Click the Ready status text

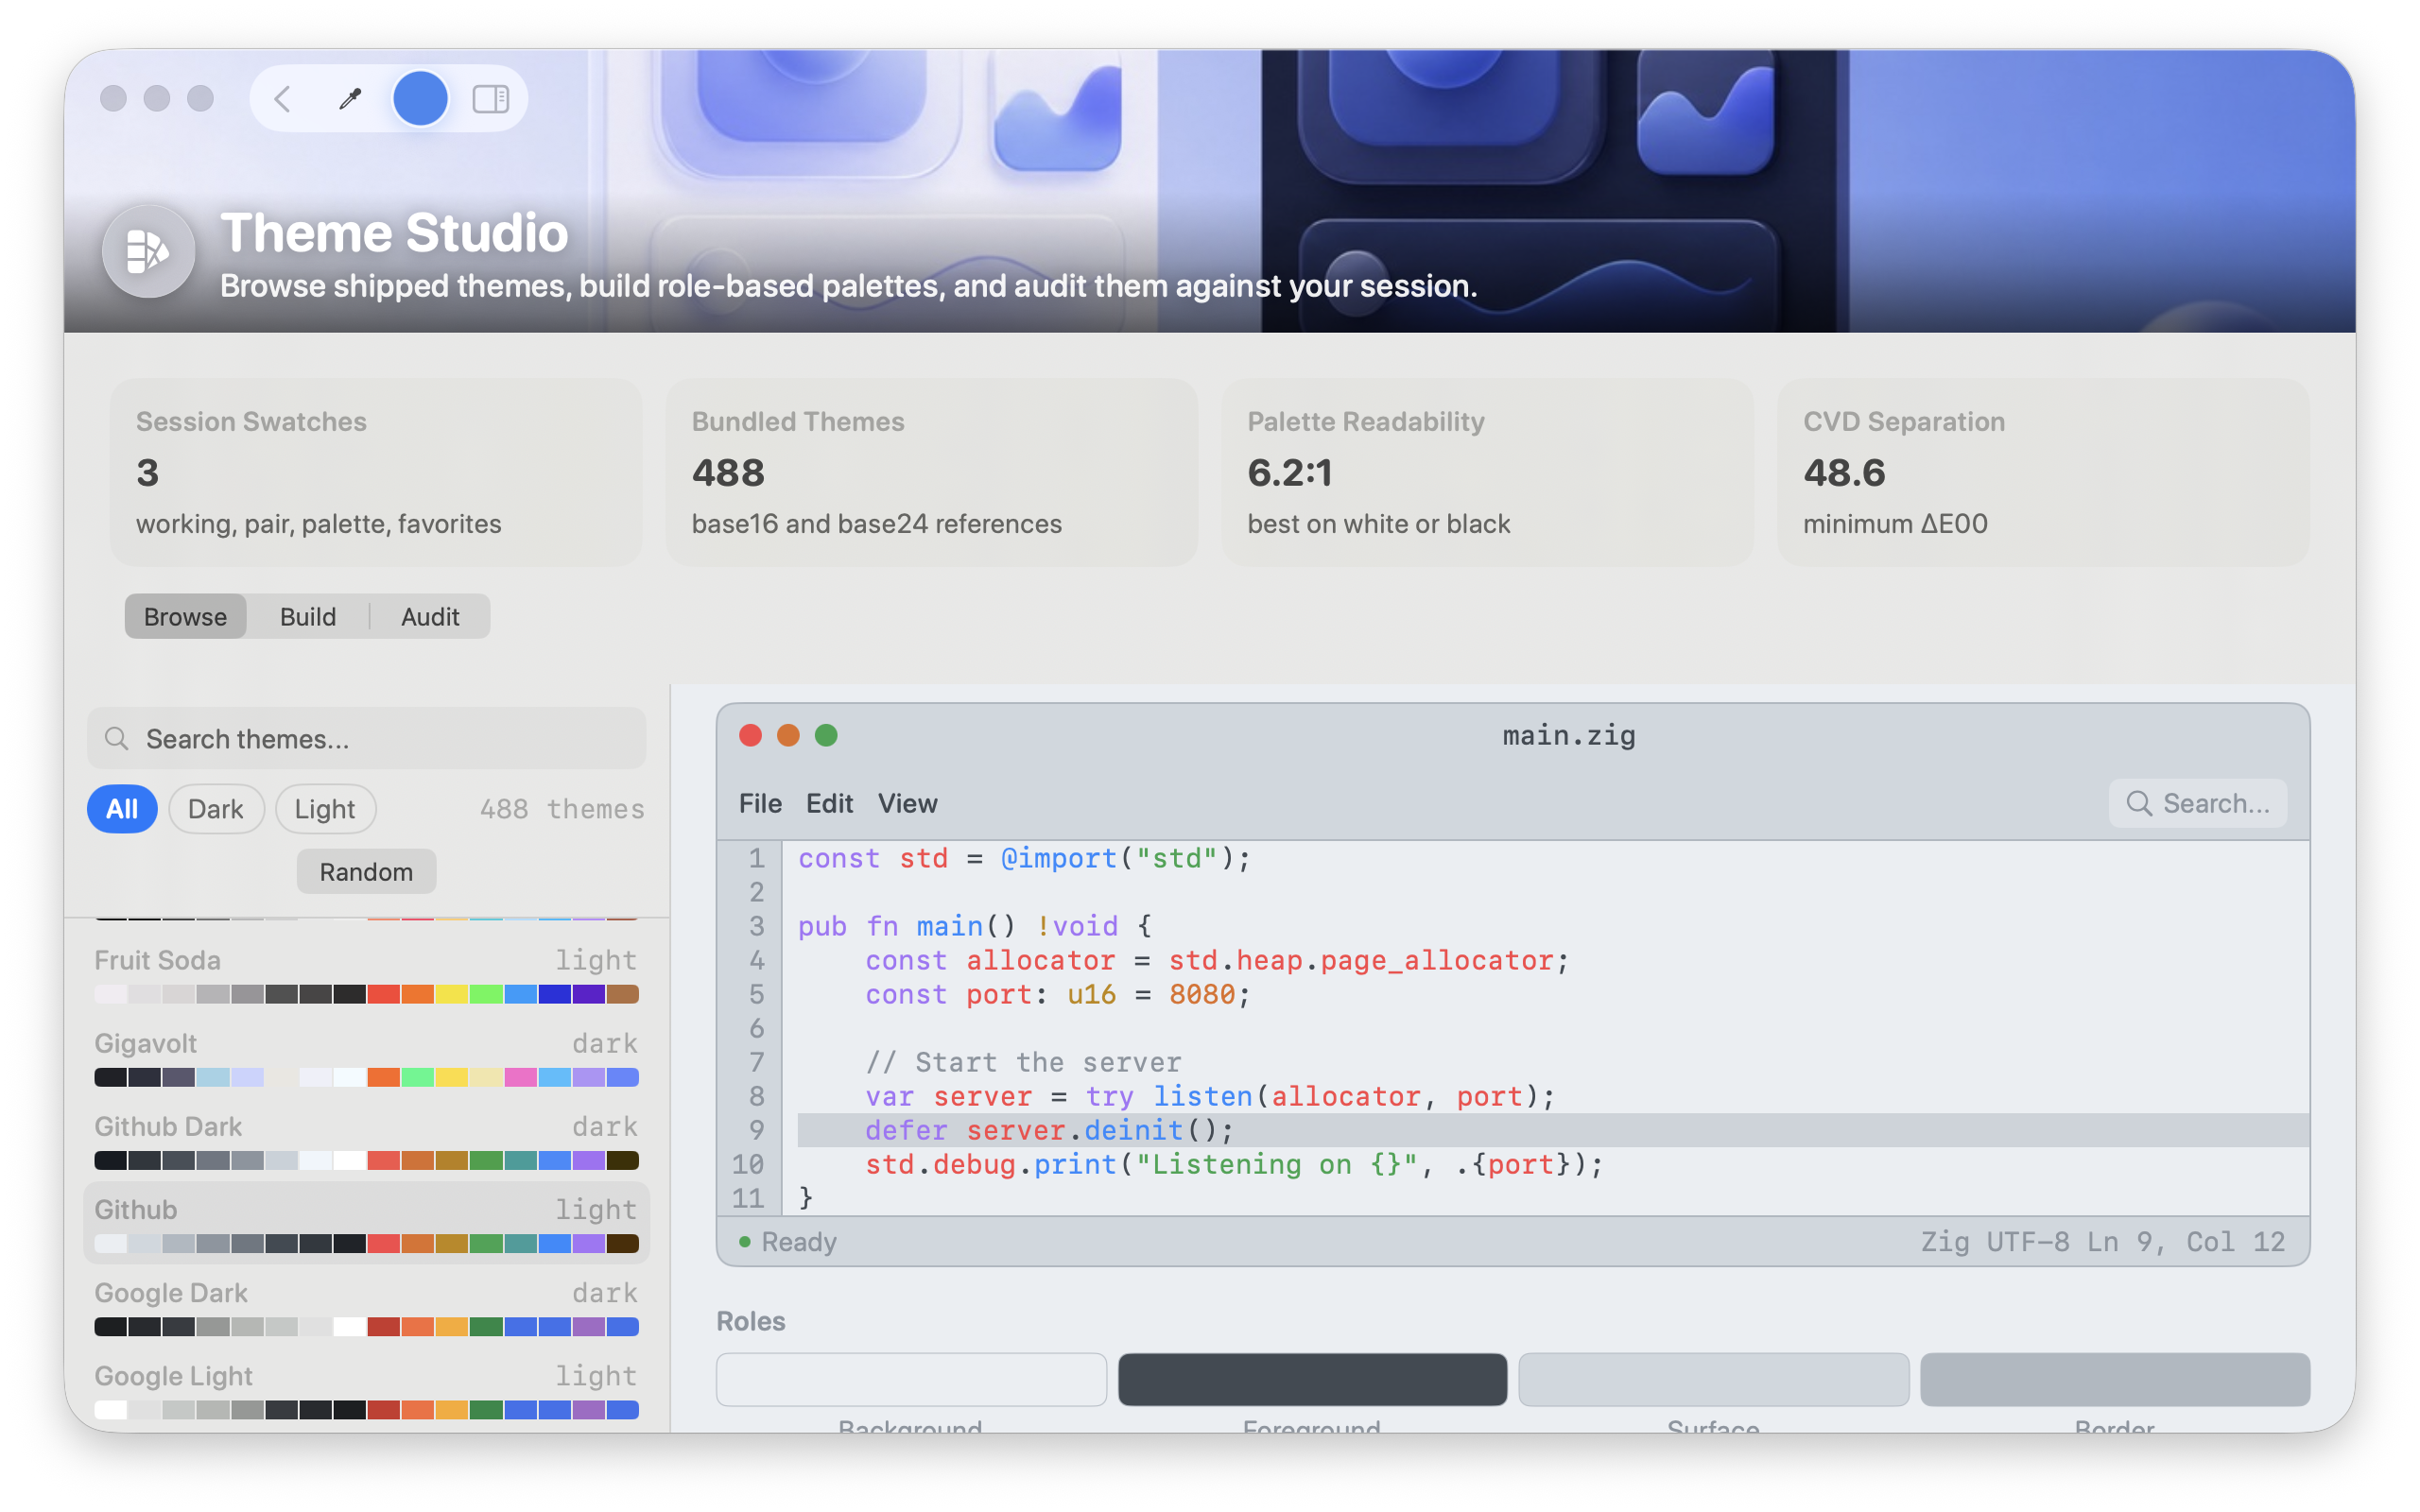799,1241
